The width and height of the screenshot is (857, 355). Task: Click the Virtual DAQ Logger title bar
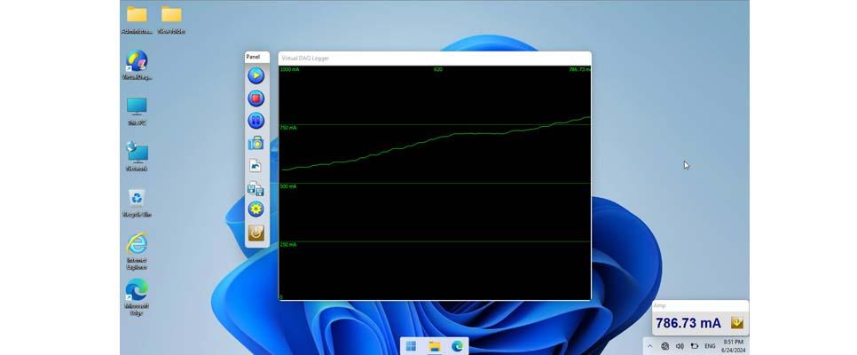click(x=435, y=58)
